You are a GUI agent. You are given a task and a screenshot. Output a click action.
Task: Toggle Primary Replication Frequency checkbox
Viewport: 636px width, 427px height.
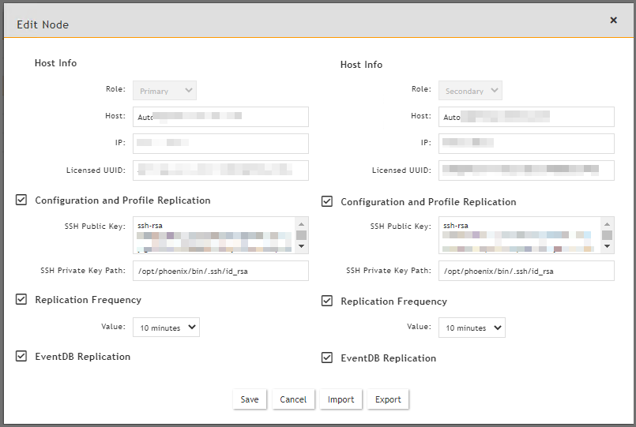(x=21, y=299)
